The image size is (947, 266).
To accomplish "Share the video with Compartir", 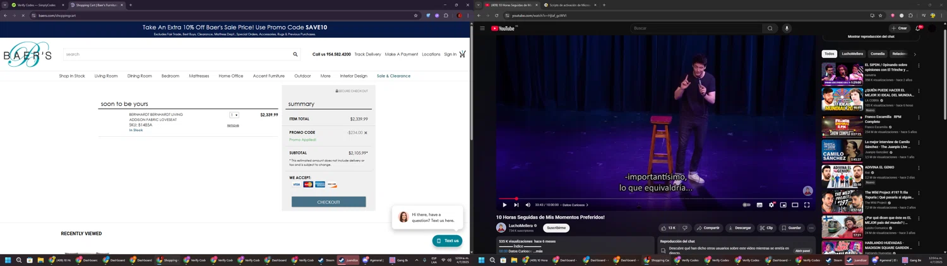I will (x=708, y=228).
